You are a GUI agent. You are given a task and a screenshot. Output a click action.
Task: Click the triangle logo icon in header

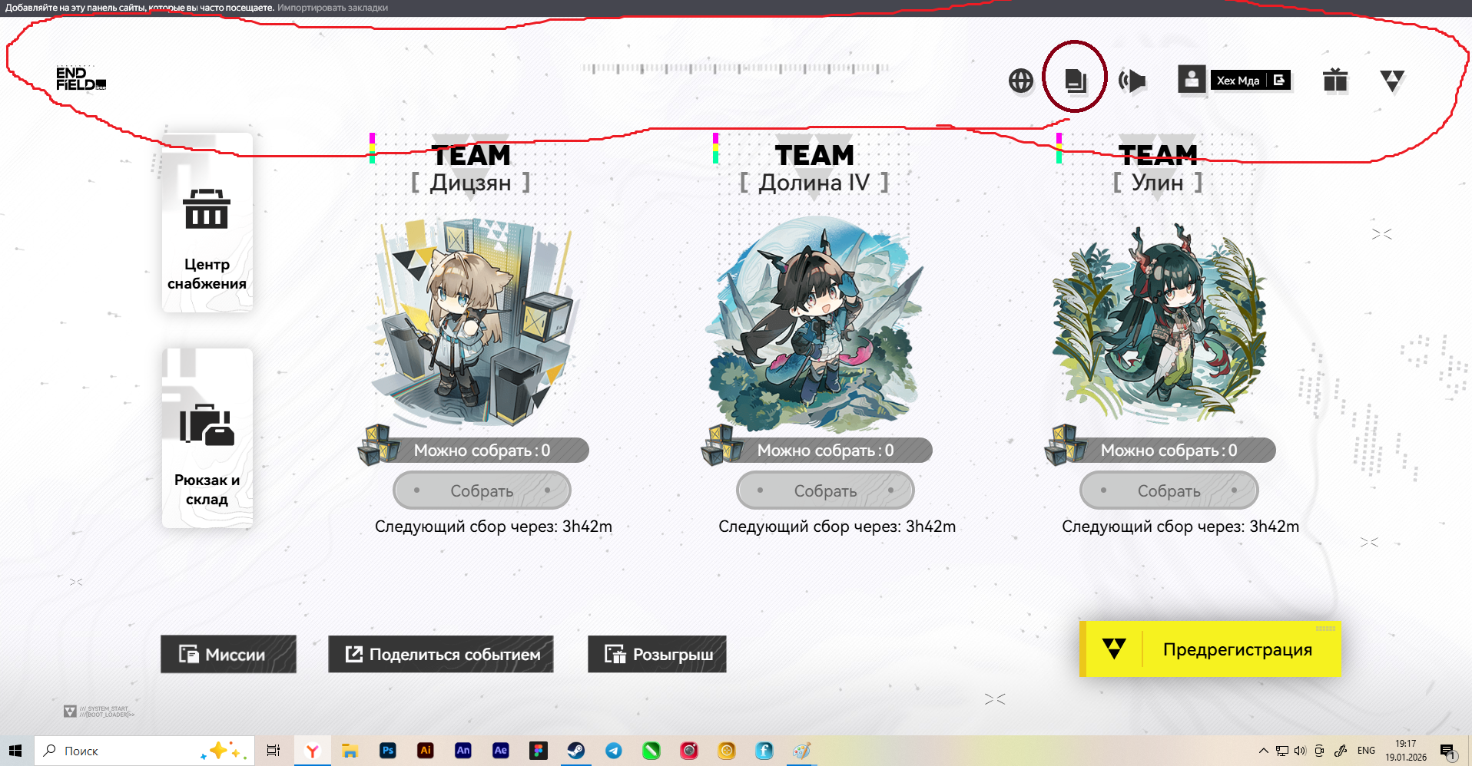point(1392,81)
